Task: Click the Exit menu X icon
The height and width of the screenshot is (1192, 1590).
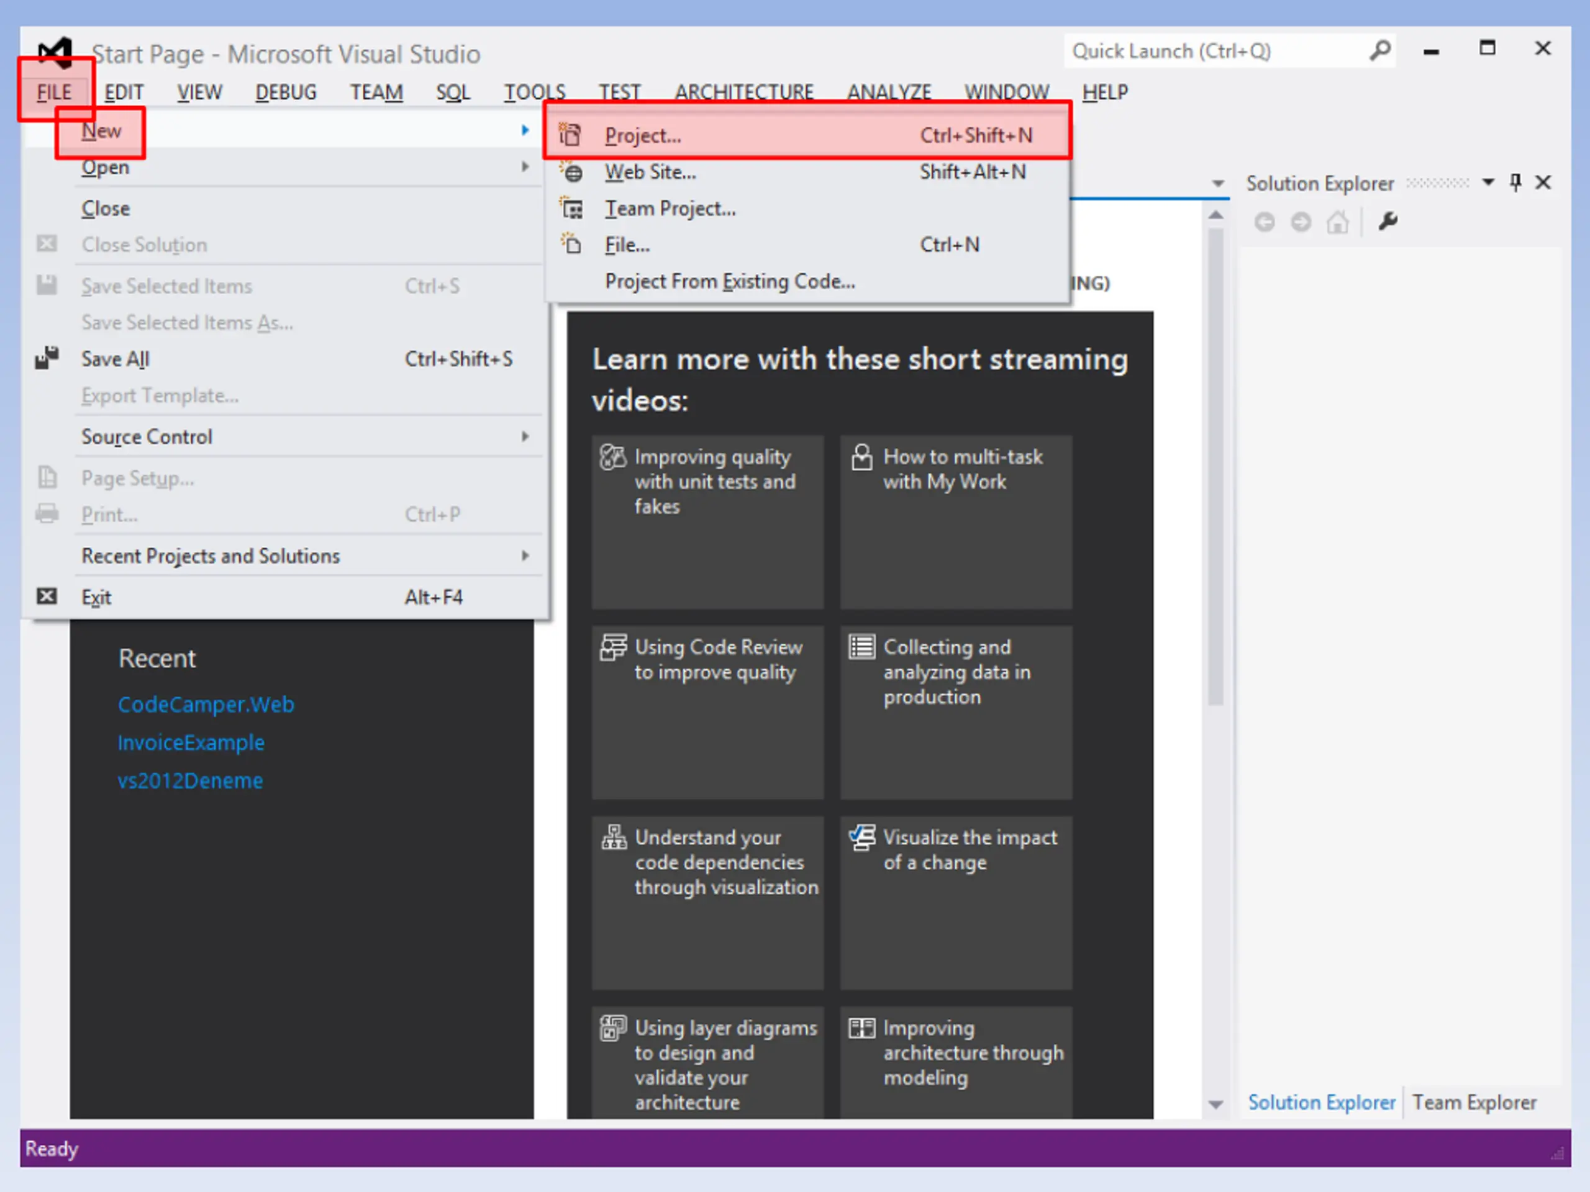Action: pos(47,597)
